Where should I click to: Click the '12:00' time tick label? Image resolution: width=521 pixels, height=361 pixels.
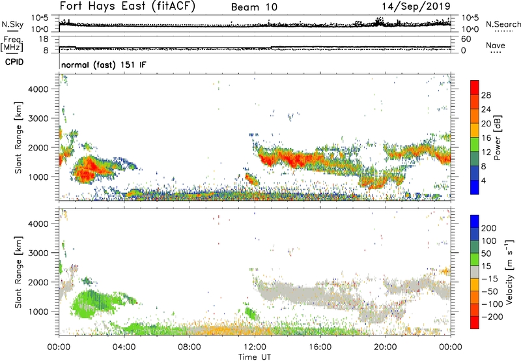tap(255, 347)
